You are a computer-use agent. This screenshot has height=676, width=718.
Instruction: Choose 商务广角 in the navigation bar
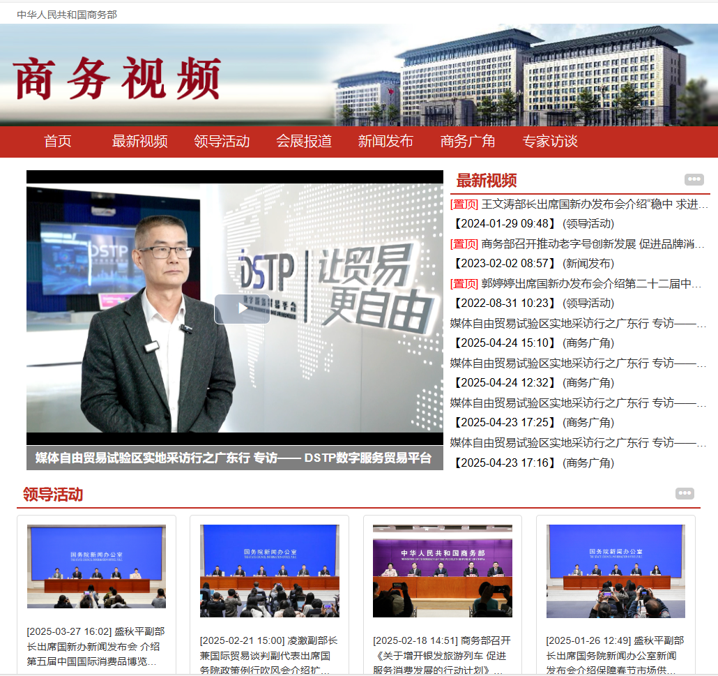[468, 141]
